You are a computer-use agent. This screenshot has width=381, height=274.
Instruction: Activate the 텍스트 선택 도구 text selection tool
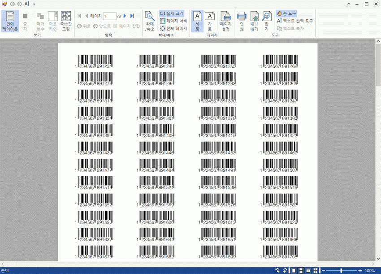pyautogui.click(x=295, y=21)
